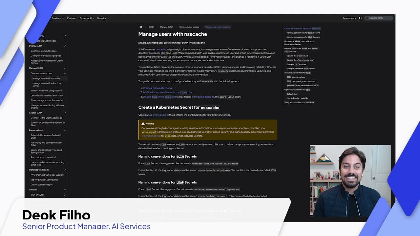Click the Search ⌘K field
The height and width of the screenshot is (236, 420).
[379, 18]
